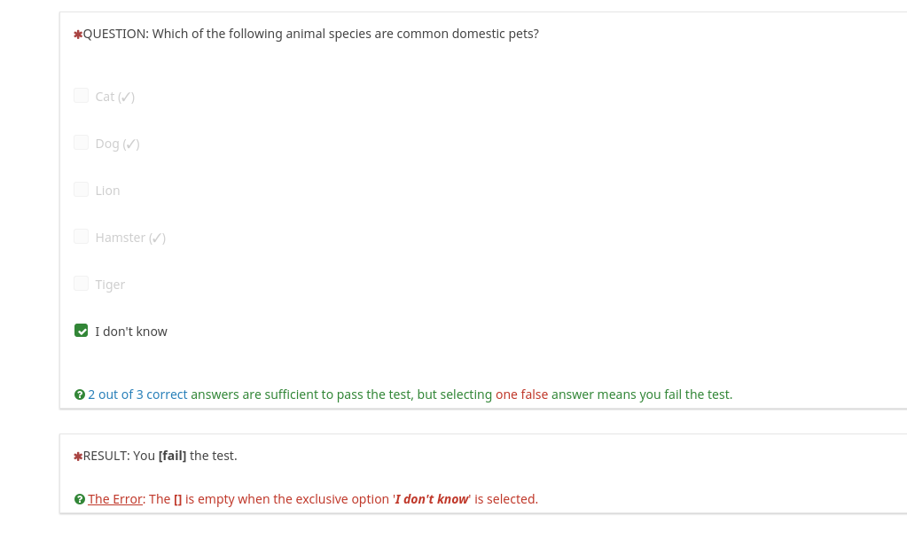Check the Tiger checkbox
This screenshot has width=907, height=547.
click(x=82, y=284)
